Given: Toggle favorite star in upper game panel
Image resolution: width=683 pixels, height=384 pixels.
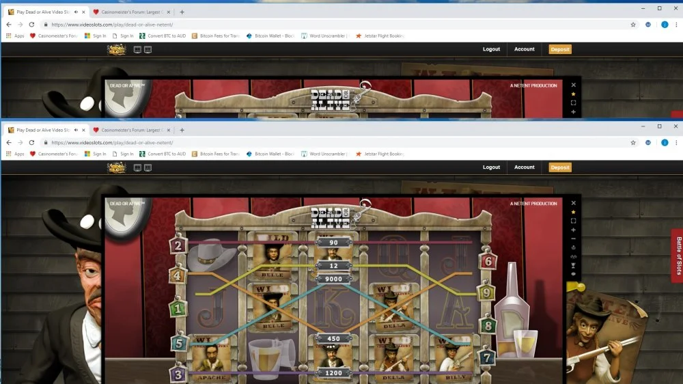Looking at the screenshot, I should point(573,94).
